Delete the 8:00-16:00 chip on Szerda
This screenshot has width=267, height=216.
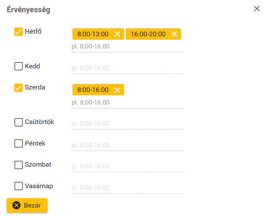(x=117, y=90)
